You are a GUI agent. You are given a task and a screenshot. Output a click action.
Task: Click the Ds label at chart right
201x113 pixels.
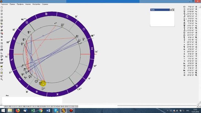(96, 52)
